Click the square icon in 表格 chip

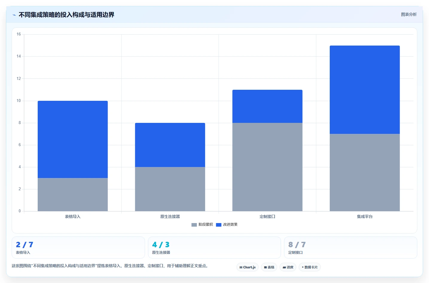265,267
